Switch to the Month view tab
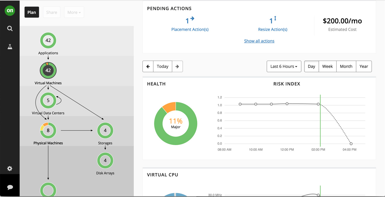385x197 pixels. click(346, 66)
